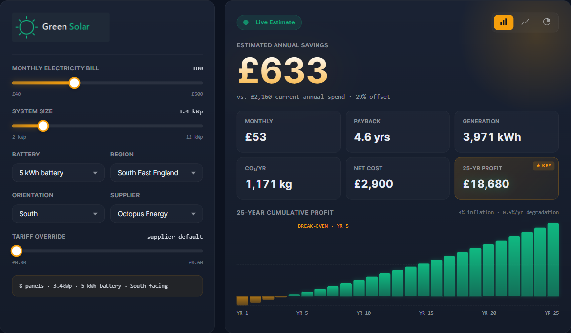
Task: Click the YR 15 axis label
Action: [x=426, y=313]
